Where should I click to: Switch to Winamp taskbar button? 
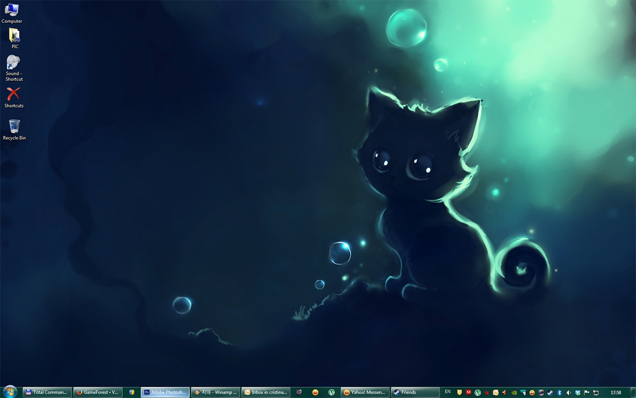coord(215,392)
